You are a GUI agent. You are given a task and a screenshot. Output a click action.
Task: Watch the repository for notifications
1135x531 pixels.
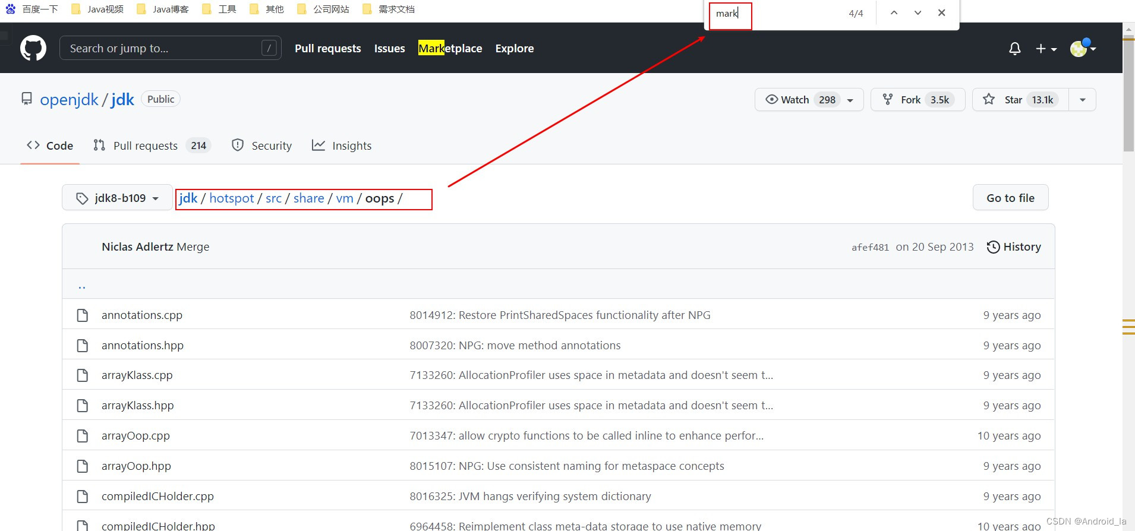(795, 100)
